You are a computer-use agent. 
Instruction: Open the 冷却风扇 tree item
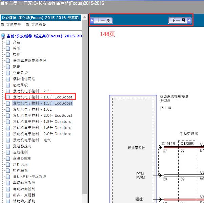20,164
